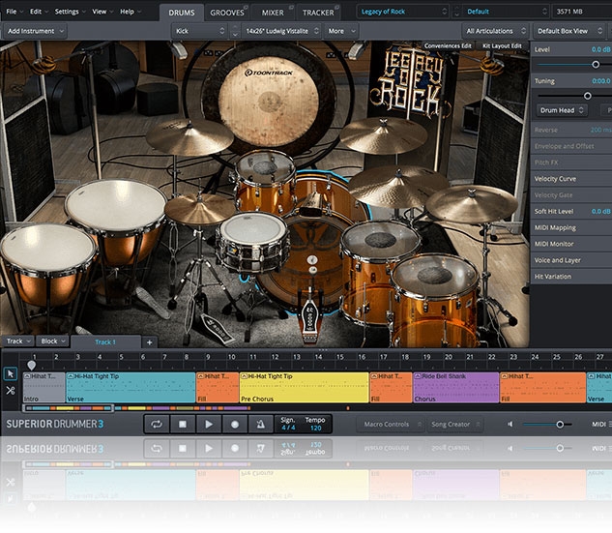
Task: Add a new track with plus button
Action: (149, 341)
